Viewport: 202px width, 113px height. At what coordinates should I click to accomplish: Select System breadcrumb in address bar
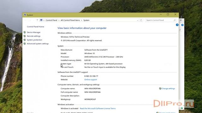pyautogui.click(x=86, y=20)
